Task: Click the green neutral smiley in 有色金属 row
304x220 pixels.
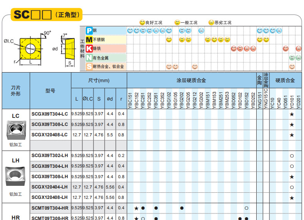Action: [292, 58]
